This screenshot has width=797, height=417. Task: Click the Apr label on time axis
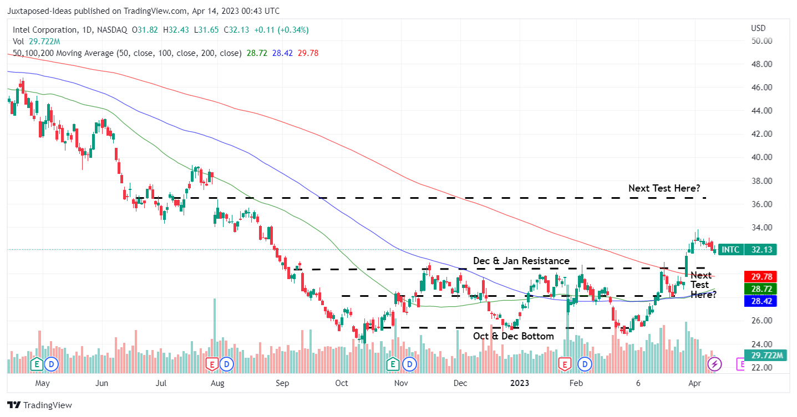click(696, 383)
